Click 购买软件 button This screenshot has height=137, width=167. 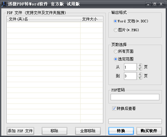point(149,131)
